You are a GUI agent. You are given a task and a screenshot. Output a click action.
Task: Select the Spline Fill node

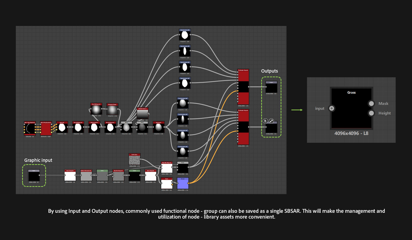62,127
